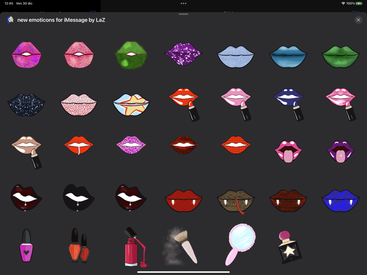Tap the teal striped lips sticker
Screen dimensions: 367x275
(x=288, y=57)
